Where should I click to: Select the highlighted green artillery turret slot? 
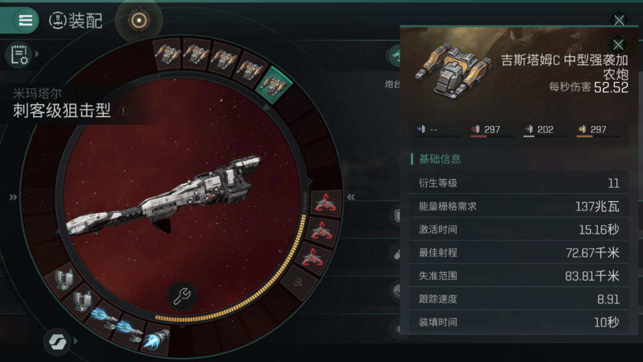tap(274, 84)
